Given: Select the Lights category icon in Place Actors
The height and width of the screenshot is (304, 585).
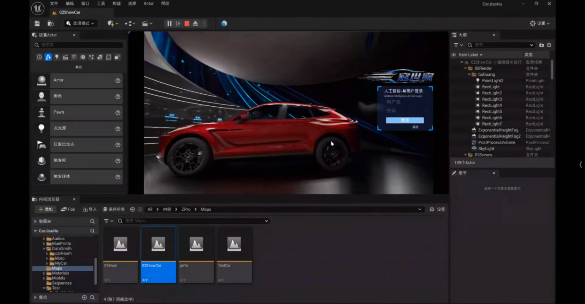Looking at the screenshot, I should point(57,57).
